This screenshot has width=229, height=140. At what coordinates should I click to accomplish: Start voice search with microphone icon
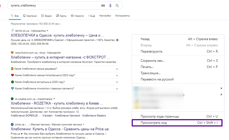pyautogui.click(x=110, y=5)
